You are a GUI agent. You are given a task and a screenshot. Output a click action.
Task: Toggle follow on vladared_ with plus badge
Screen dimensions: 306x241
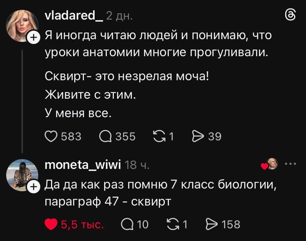[33, 37]
